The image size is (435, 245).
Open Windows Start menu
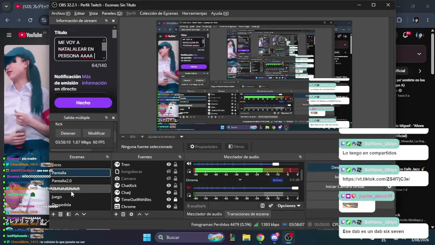pyautogui.click(x=147, y=237)
